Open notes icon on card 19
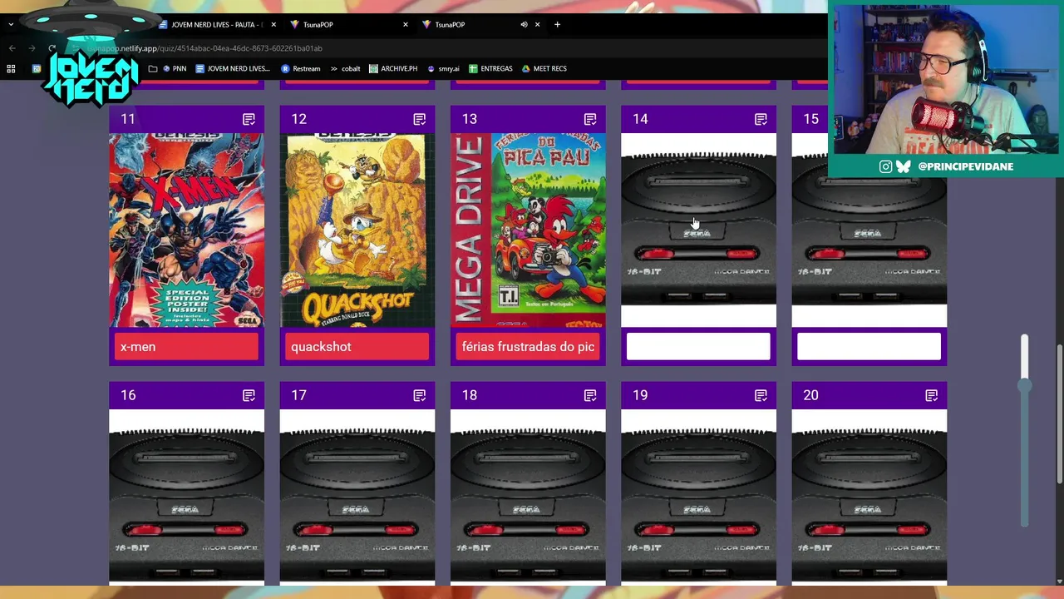The width and height of the screenshot is (1064, 599). [761, 396]
